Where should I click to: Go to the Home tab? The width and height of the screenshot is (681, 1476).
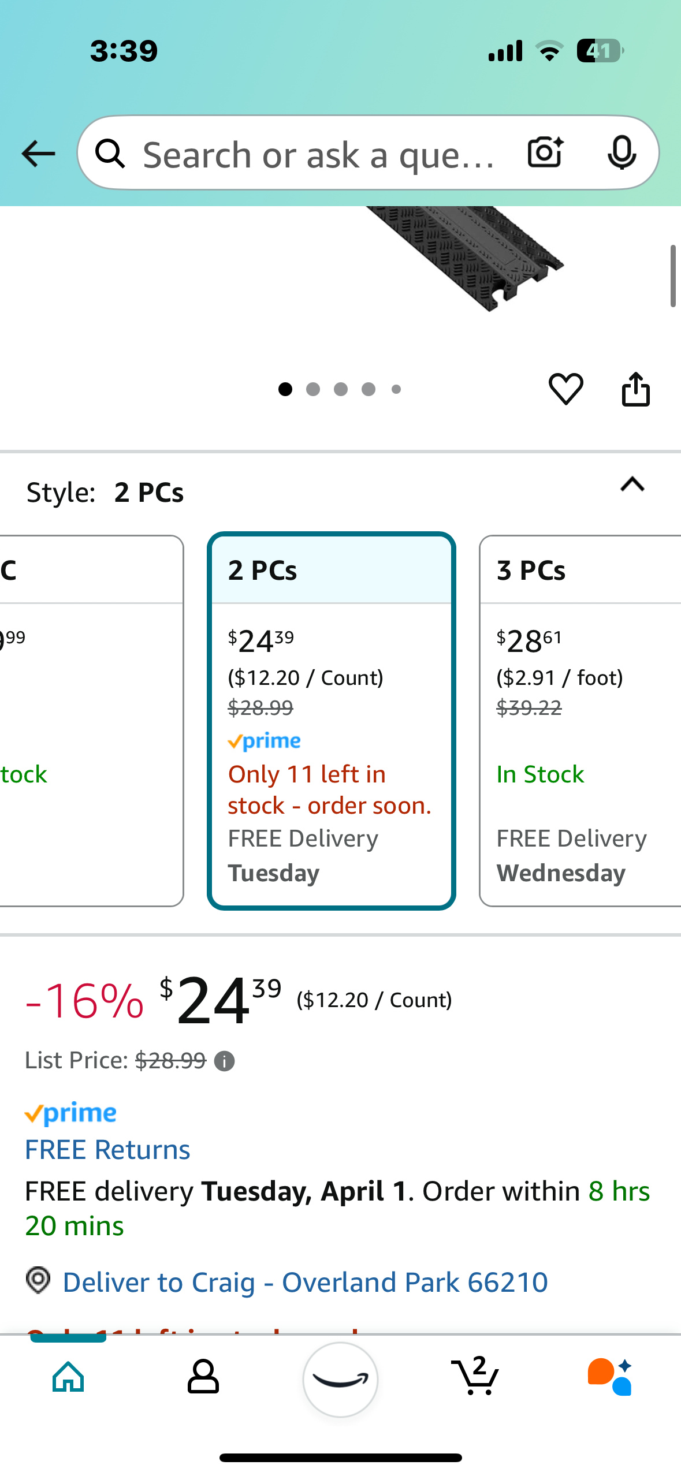pos(68,1377)
